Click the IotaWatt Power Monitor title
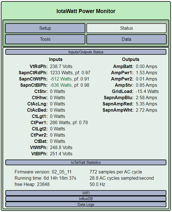 pyautogui.click(x=86, y=11)
